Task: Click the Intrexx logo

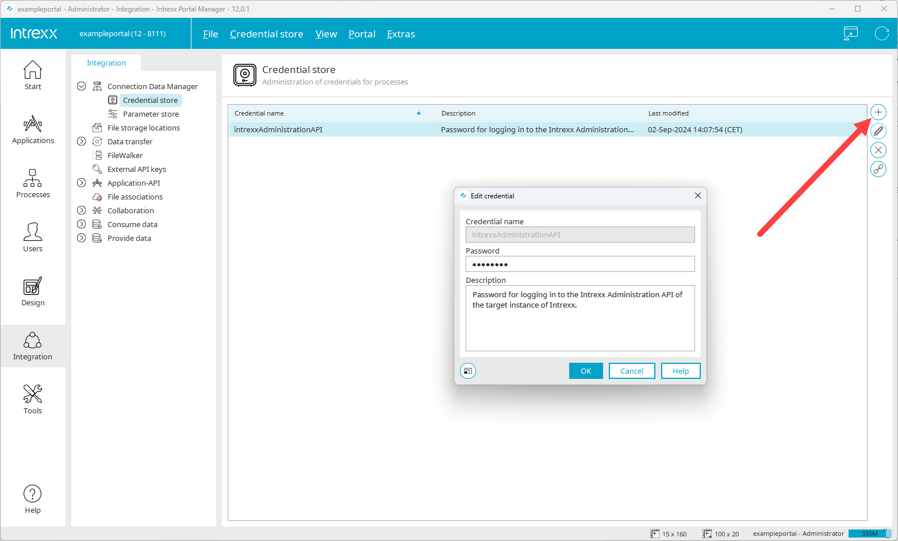Action: (x=34, y=33)
